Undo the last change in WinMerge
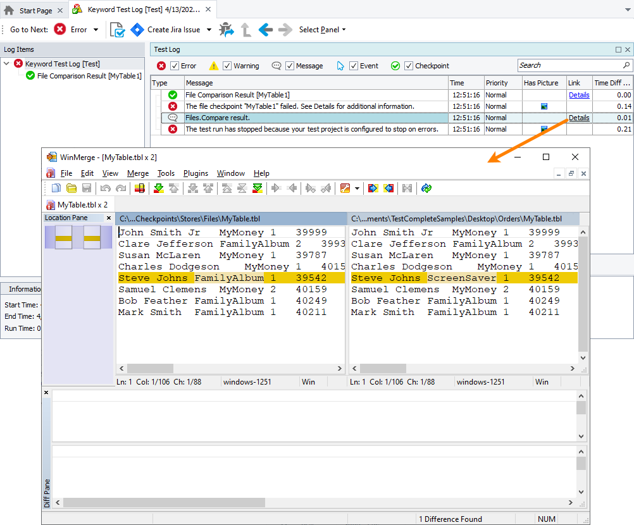 (x=105, y=188)
